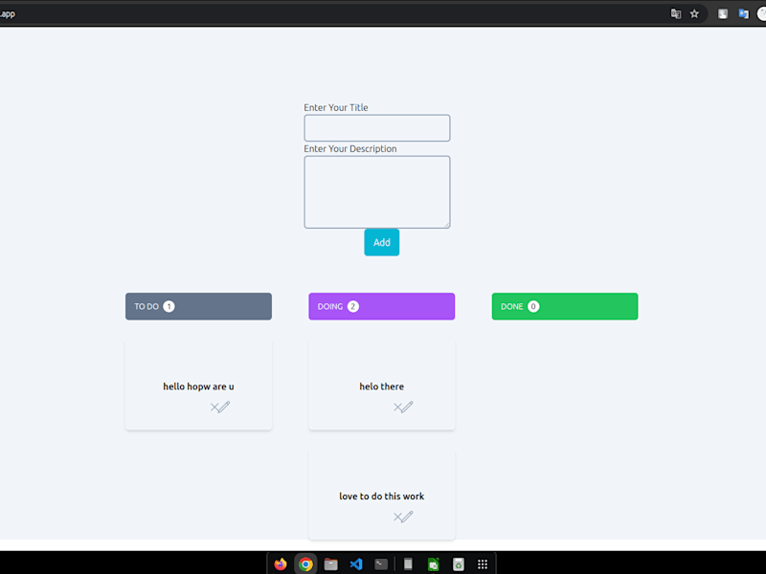Delete the 'helo there' card
Viewport: 766px width, 574px height.
[397, 408]
